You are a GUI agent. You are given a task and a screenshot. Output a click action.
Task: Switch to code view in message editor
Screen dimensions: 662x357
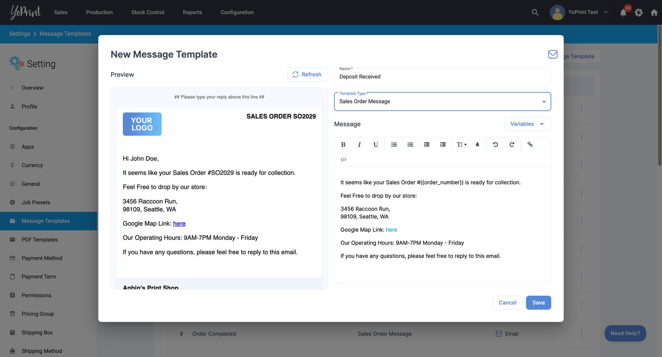(x=343, y=159)
